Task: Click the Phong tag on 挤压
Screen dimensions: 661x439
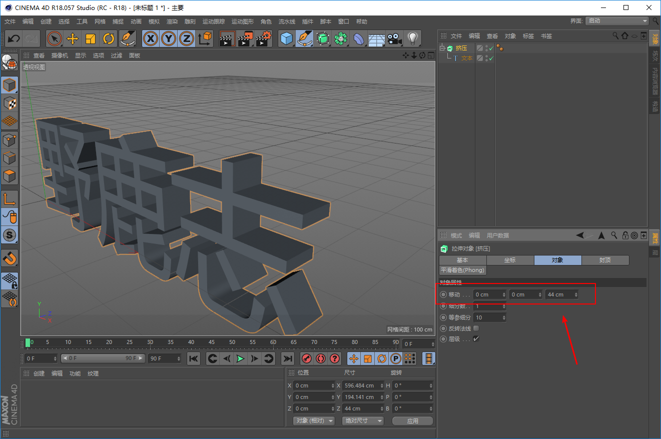Action: 499,48
